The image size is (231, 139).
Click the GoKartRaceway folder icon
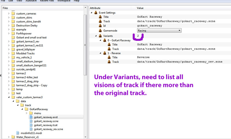coord(26,109)
